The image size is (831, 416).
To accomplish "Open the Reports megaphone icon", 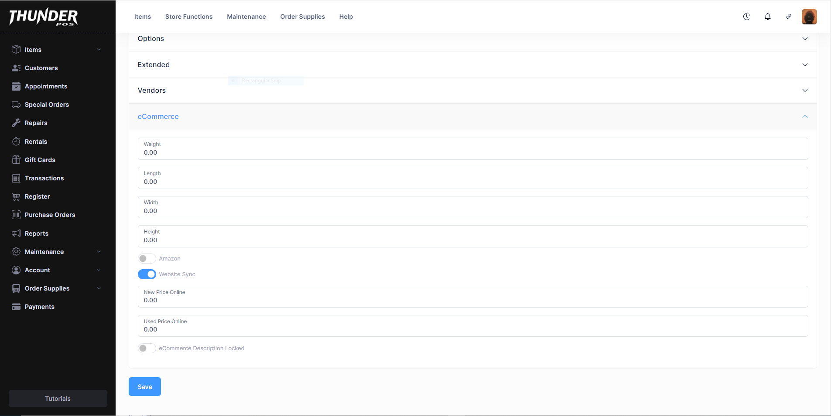I will 16,233.
